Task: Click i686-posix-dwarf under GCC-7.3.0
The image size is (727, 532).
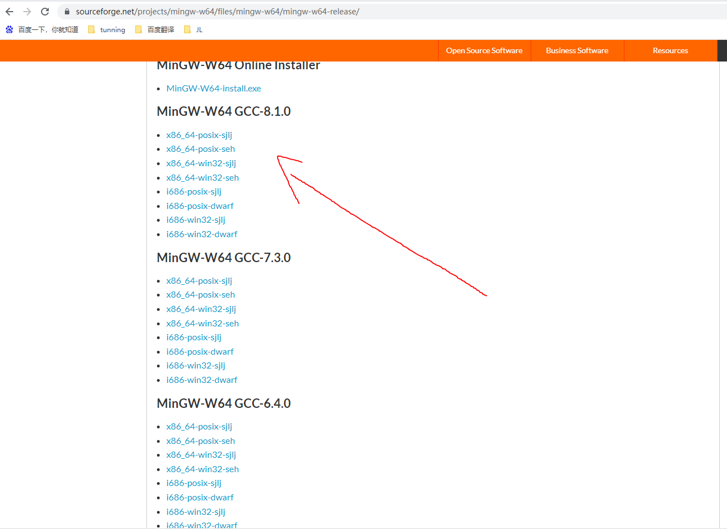Action: click(200, 352)
